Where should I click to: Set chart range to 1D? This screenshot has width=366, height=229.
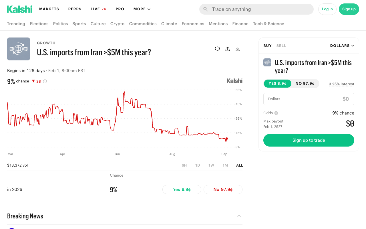[x=198, y=165]
